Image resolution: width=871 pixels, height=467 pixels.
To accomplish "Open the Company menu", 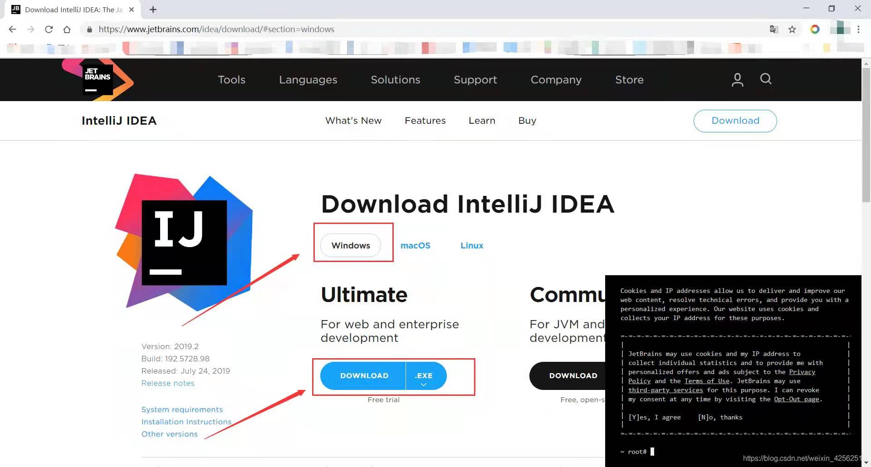I will (x=556, y=80).
